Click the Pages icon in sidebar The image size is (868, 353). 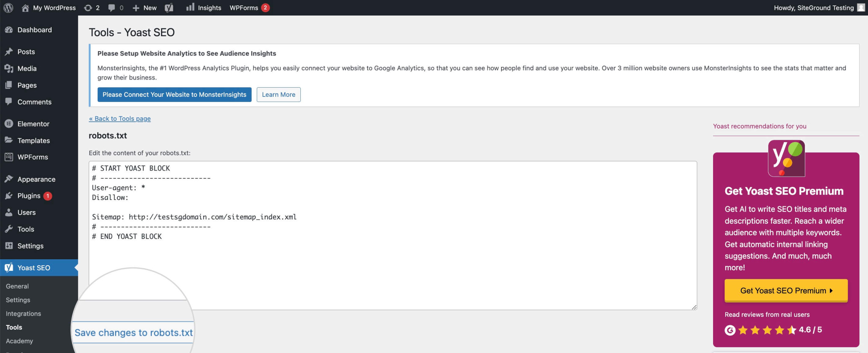pos(9,85)
